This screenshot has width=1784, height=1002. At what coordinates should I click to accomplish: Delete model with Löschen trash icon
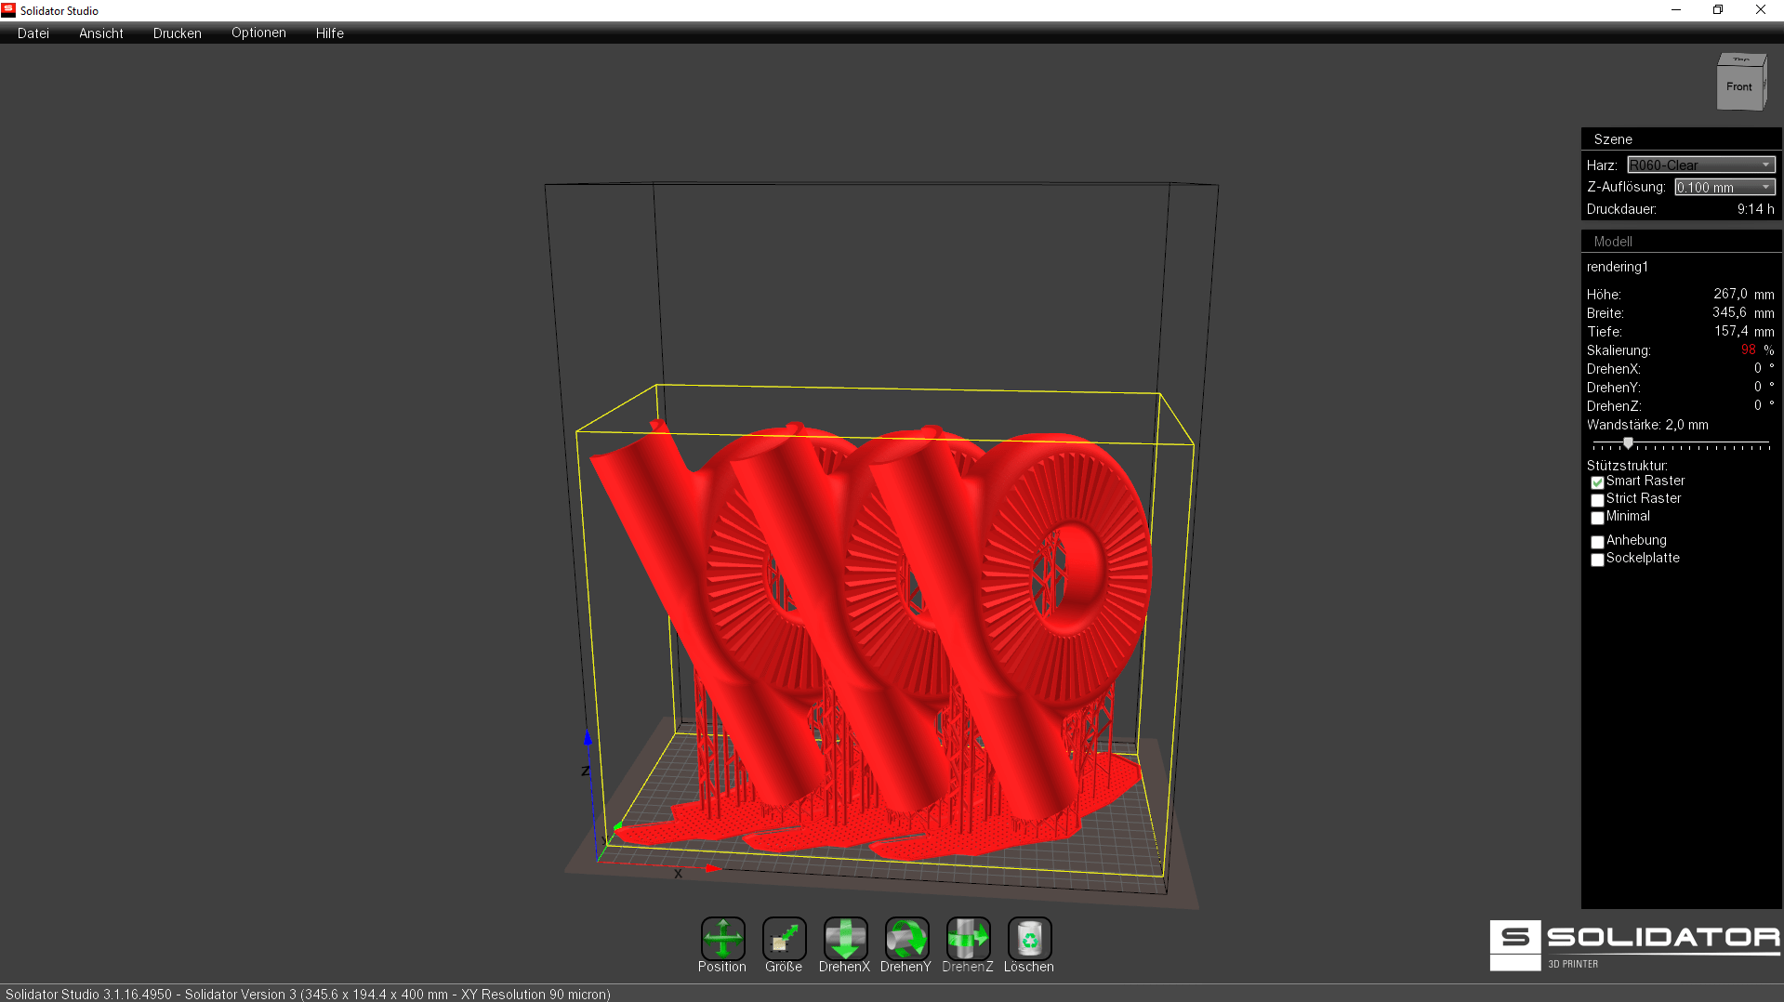[1029, 939]
